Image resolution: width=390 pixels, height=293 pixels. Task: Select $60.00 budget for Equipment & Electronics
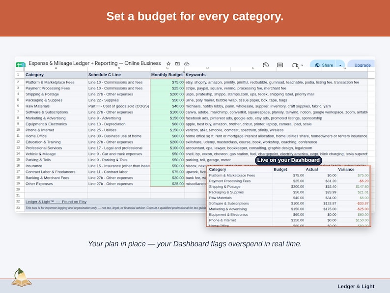coord(167,124)
